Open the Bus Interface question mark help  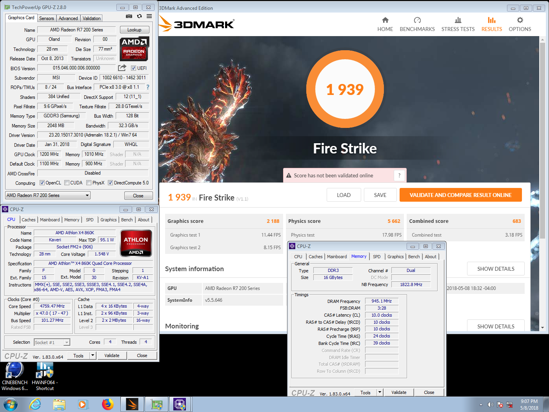[x=148, y=87]
